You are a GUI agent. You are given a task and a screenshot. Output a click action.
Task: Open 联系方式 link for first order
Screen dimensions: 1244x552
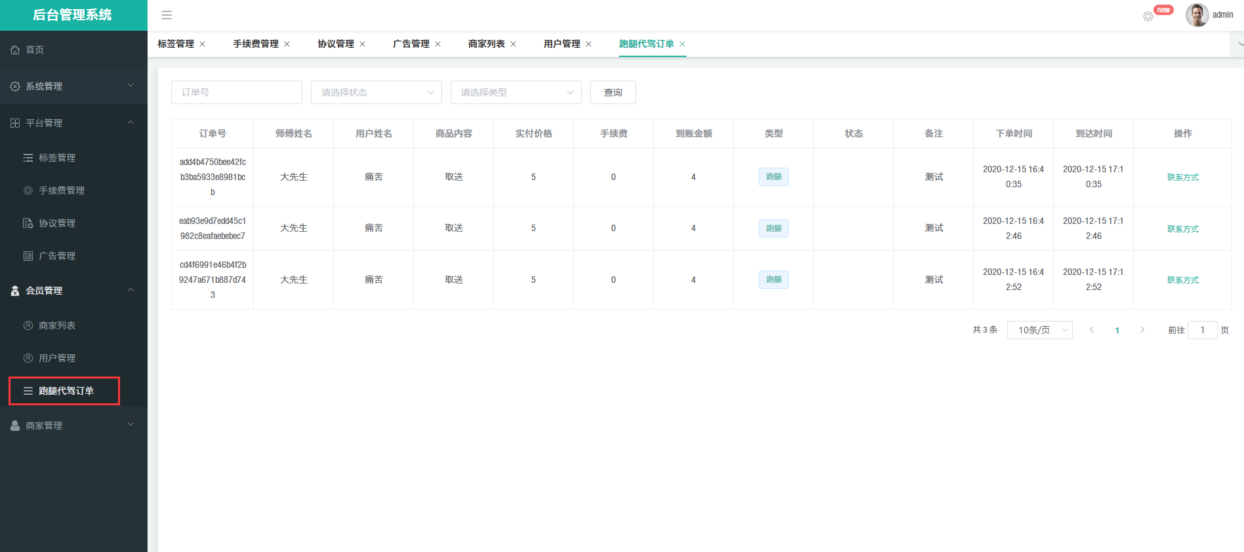point(1182,177)
